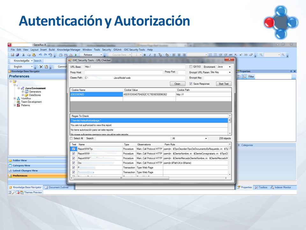This screenshot has width=306, height=230.
Task: Expand the Generators tree node
Action: tap(23, 92)
